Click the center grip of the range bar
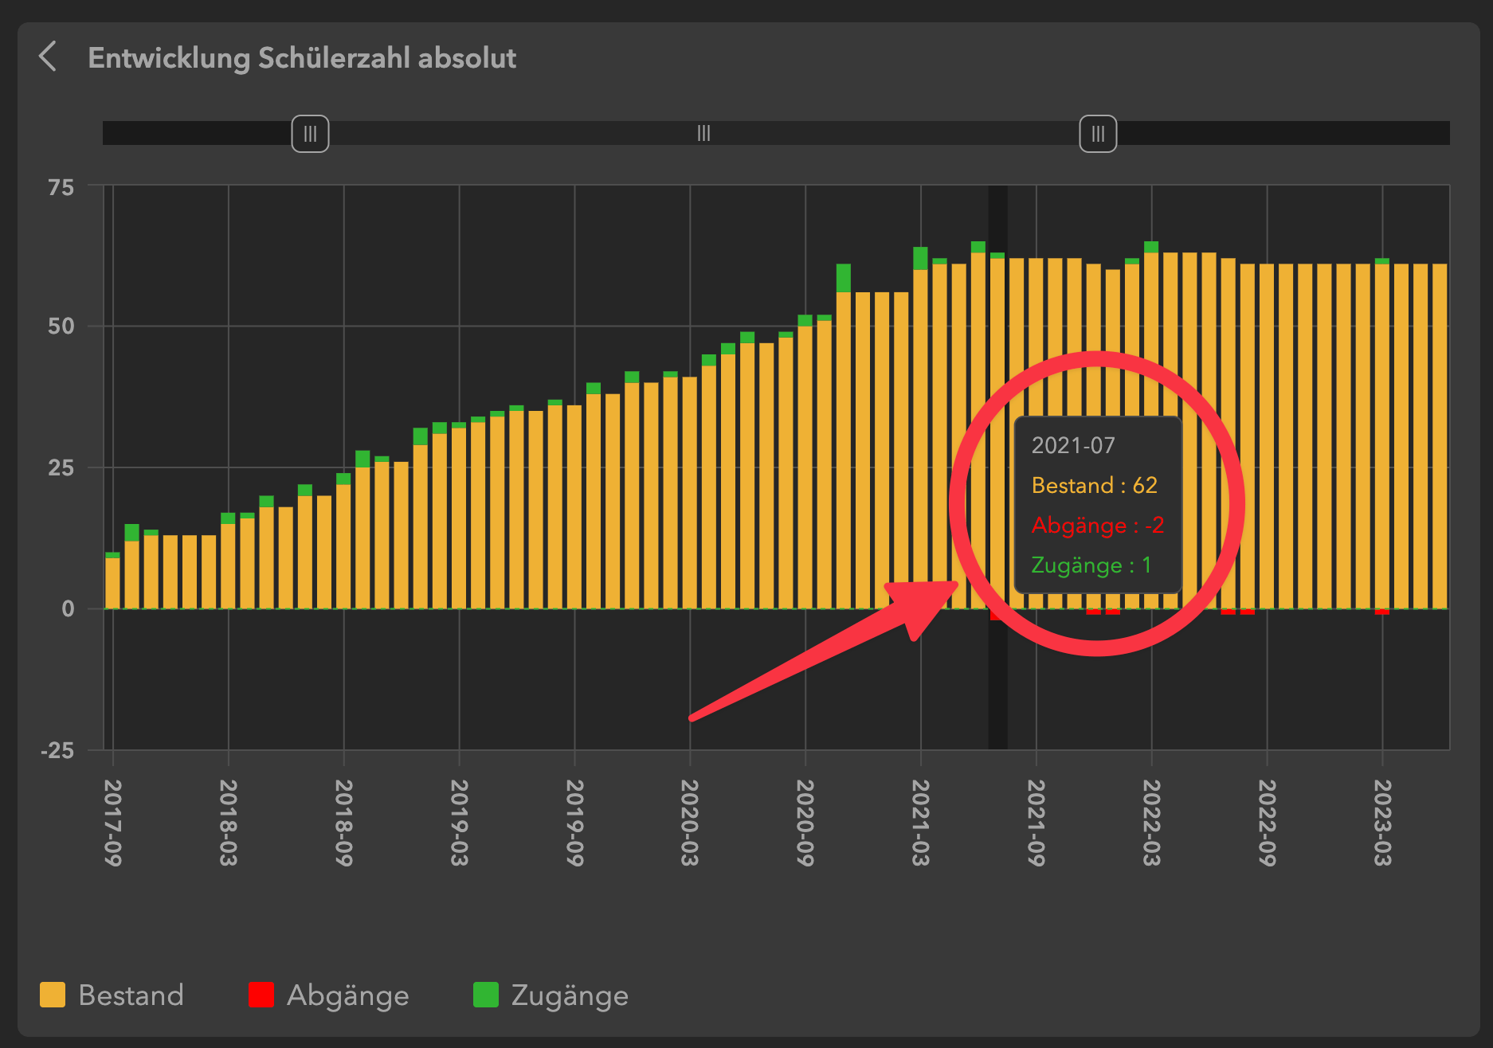The height and width of the screenshot is (1048, 1493). coord(703,133)
